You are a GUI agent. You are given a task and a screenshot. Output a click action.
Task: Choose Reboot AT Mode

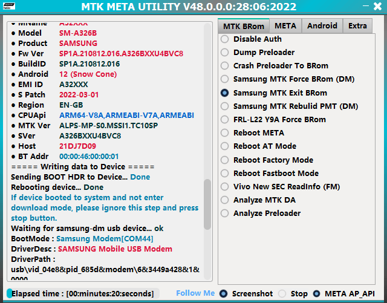pyautogui.click(x=258, y=146)
